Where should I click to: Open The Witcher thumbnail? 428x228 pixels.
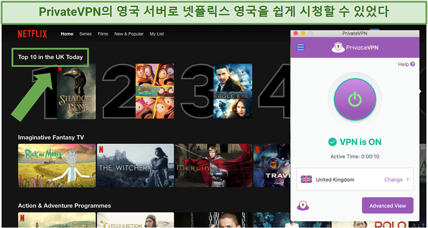tap(135, 165)
